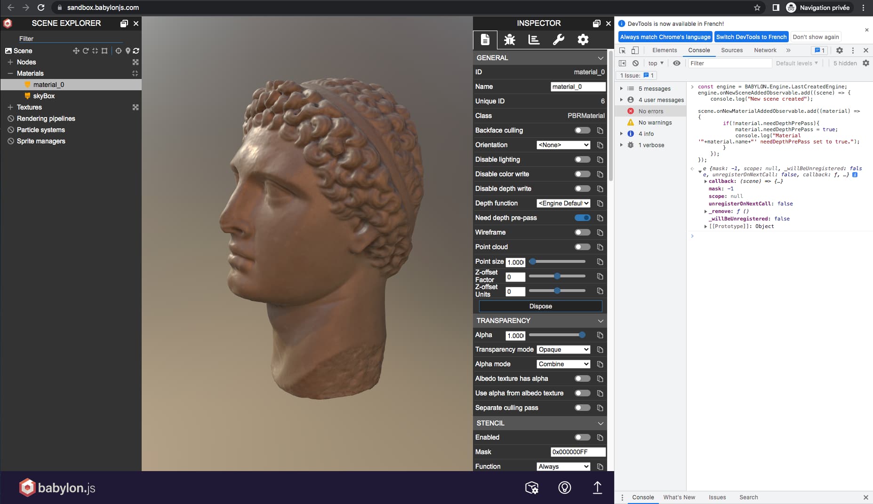Enable the Backface culling toggle
The height and width of the screenshot is (504, 873).
[x=582, y=130]
